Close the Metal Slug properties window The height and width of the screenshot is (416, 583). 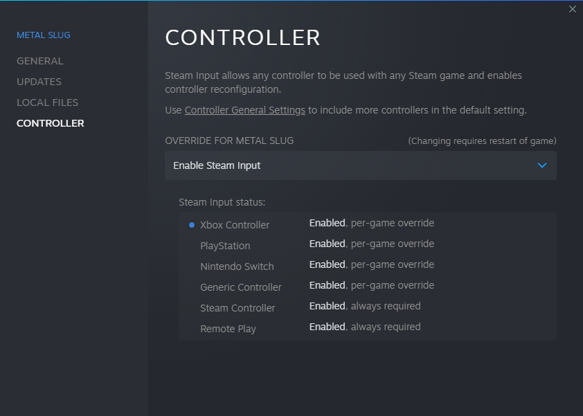(x=572, y=9)
